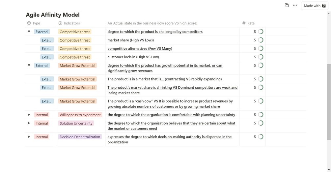331x172 pixels.
Task: Expand the Willingness to experiment row
Action: point(29,115)
